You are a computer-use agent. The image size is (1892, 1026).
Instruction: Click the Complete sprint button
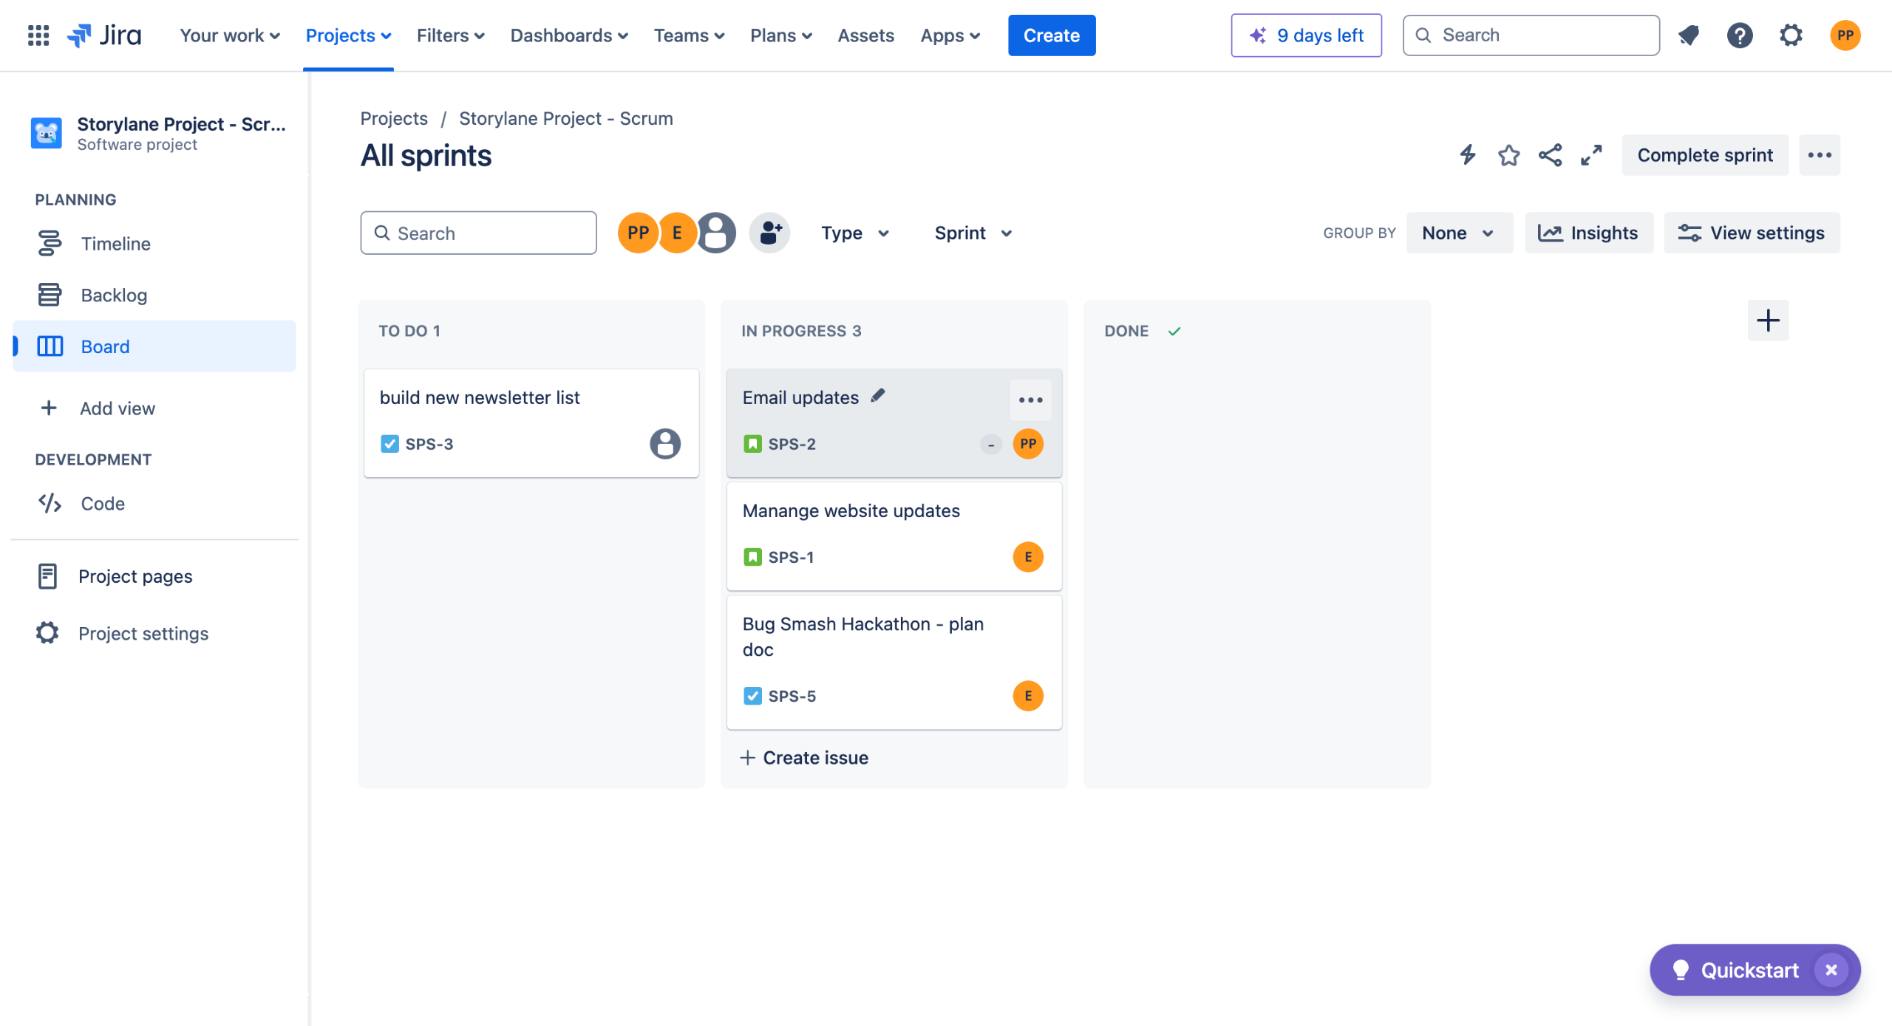(x=1704, y=155)
